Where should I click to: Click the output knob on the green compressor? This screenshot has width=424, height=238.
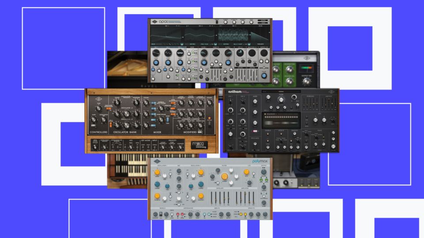pos(307,81)
